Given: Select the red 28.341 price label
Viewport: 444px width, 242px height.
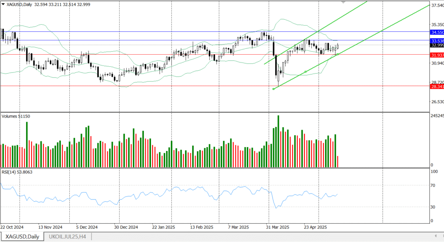Looking at the screenshot, I should pos(437,87).
